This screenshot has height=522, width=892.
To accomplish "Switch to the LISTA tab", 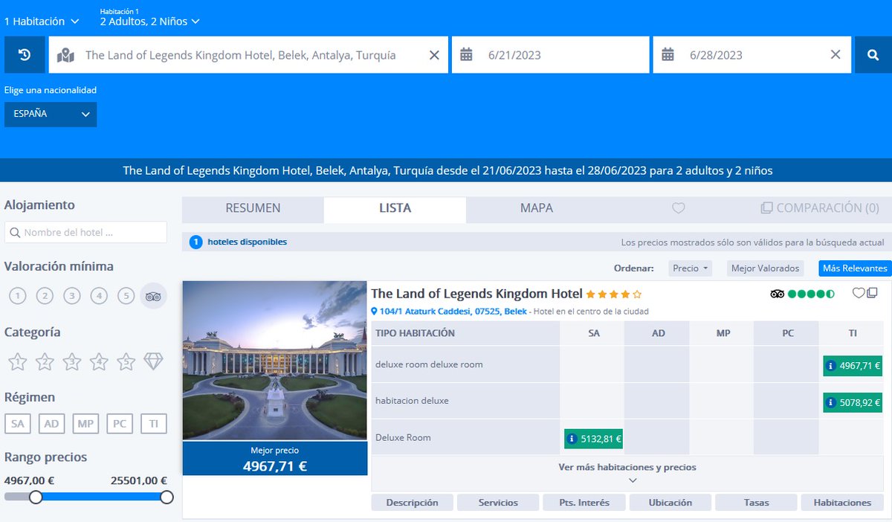I will click(395, 209).
